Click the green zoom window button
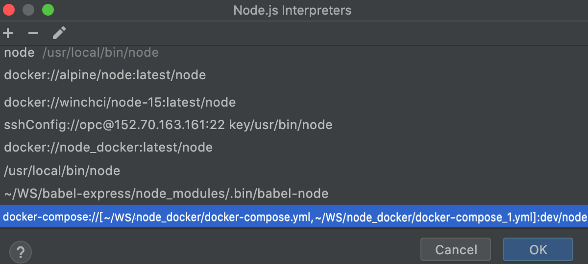588x264 pixels. 48,10
